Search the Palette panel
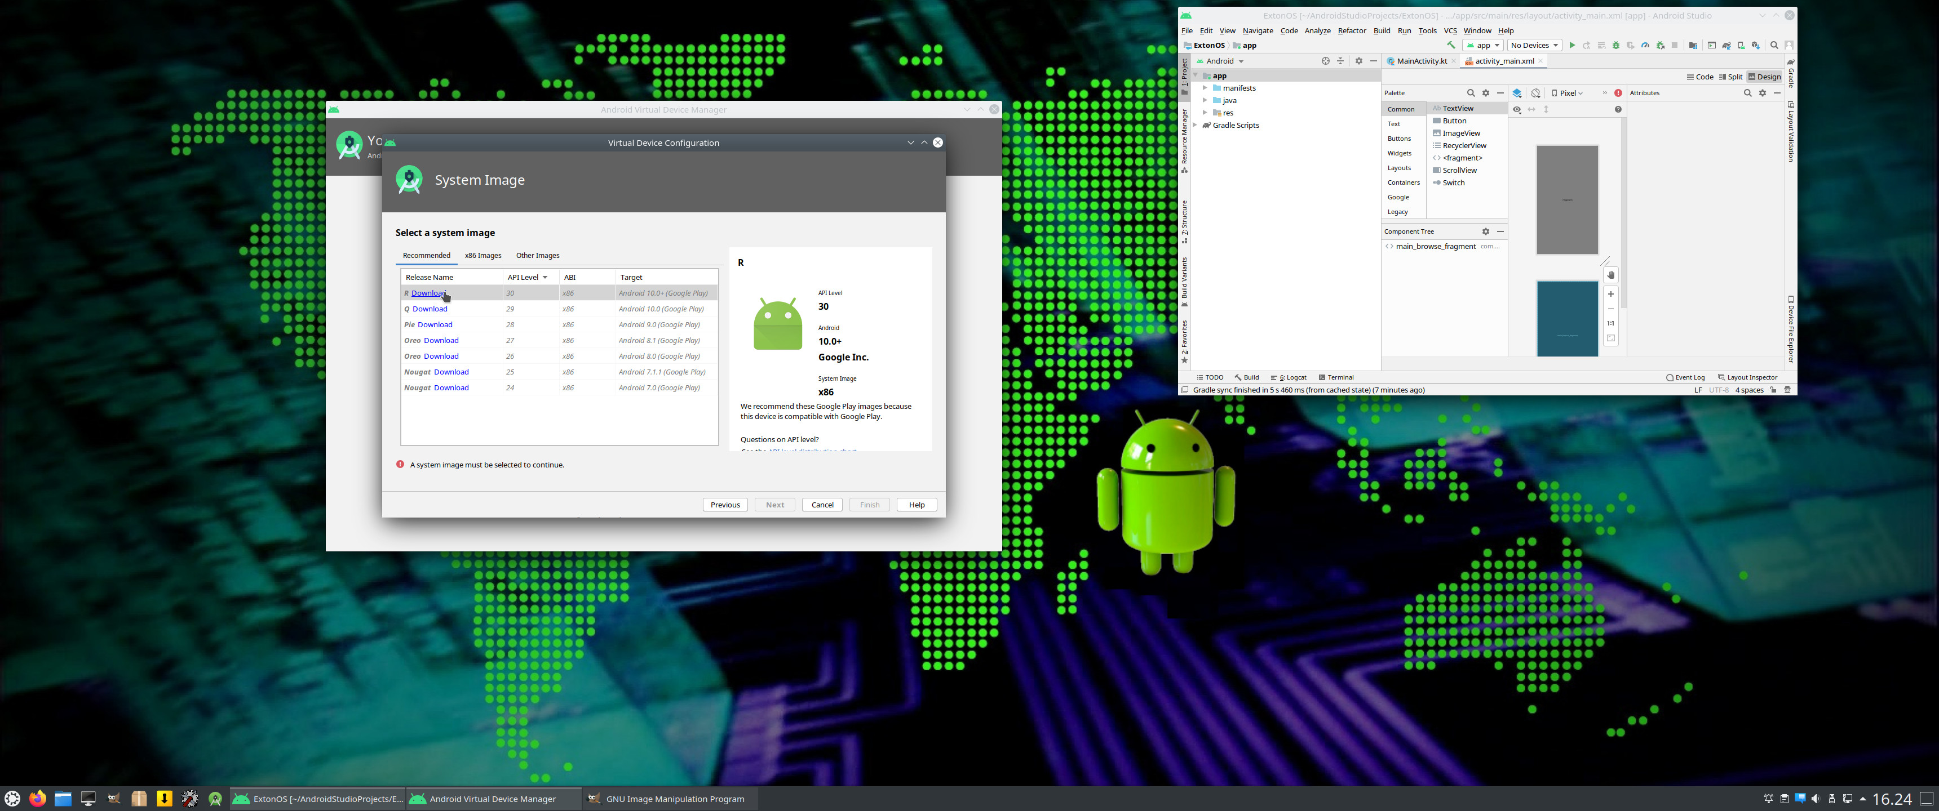 pos(1471,93)
